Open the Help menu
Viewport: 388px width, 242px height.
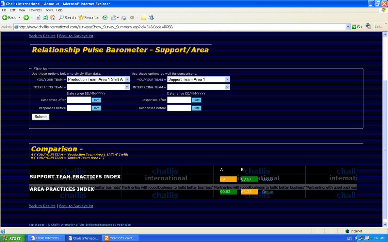[x=59, y=10]
